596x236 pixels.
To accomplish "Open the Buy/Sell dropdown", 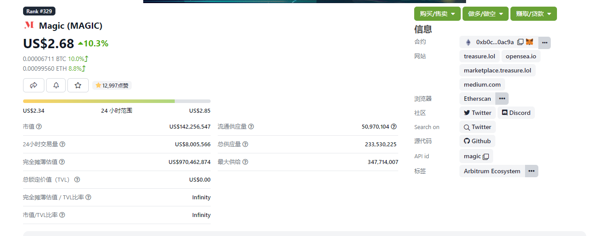I will (x=438, y=14).
